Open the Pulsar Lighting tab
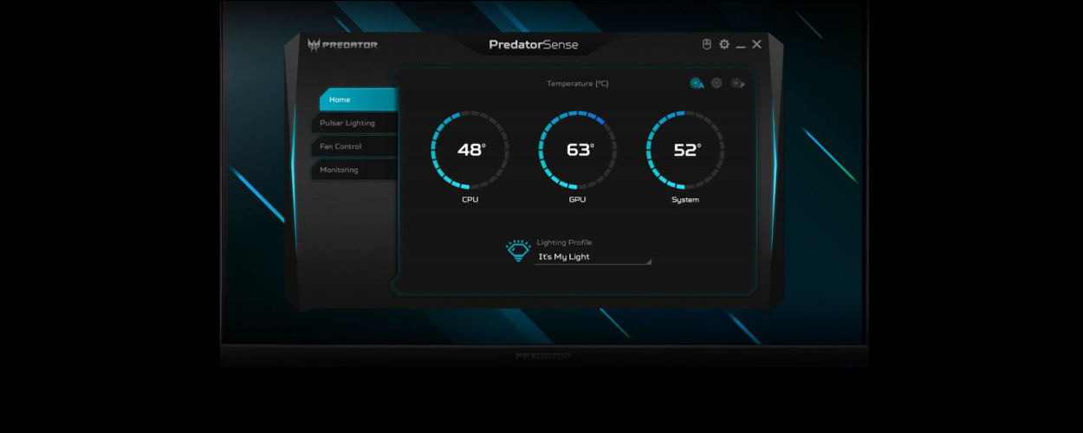The image size is (1083, 433). pos(354,123)
